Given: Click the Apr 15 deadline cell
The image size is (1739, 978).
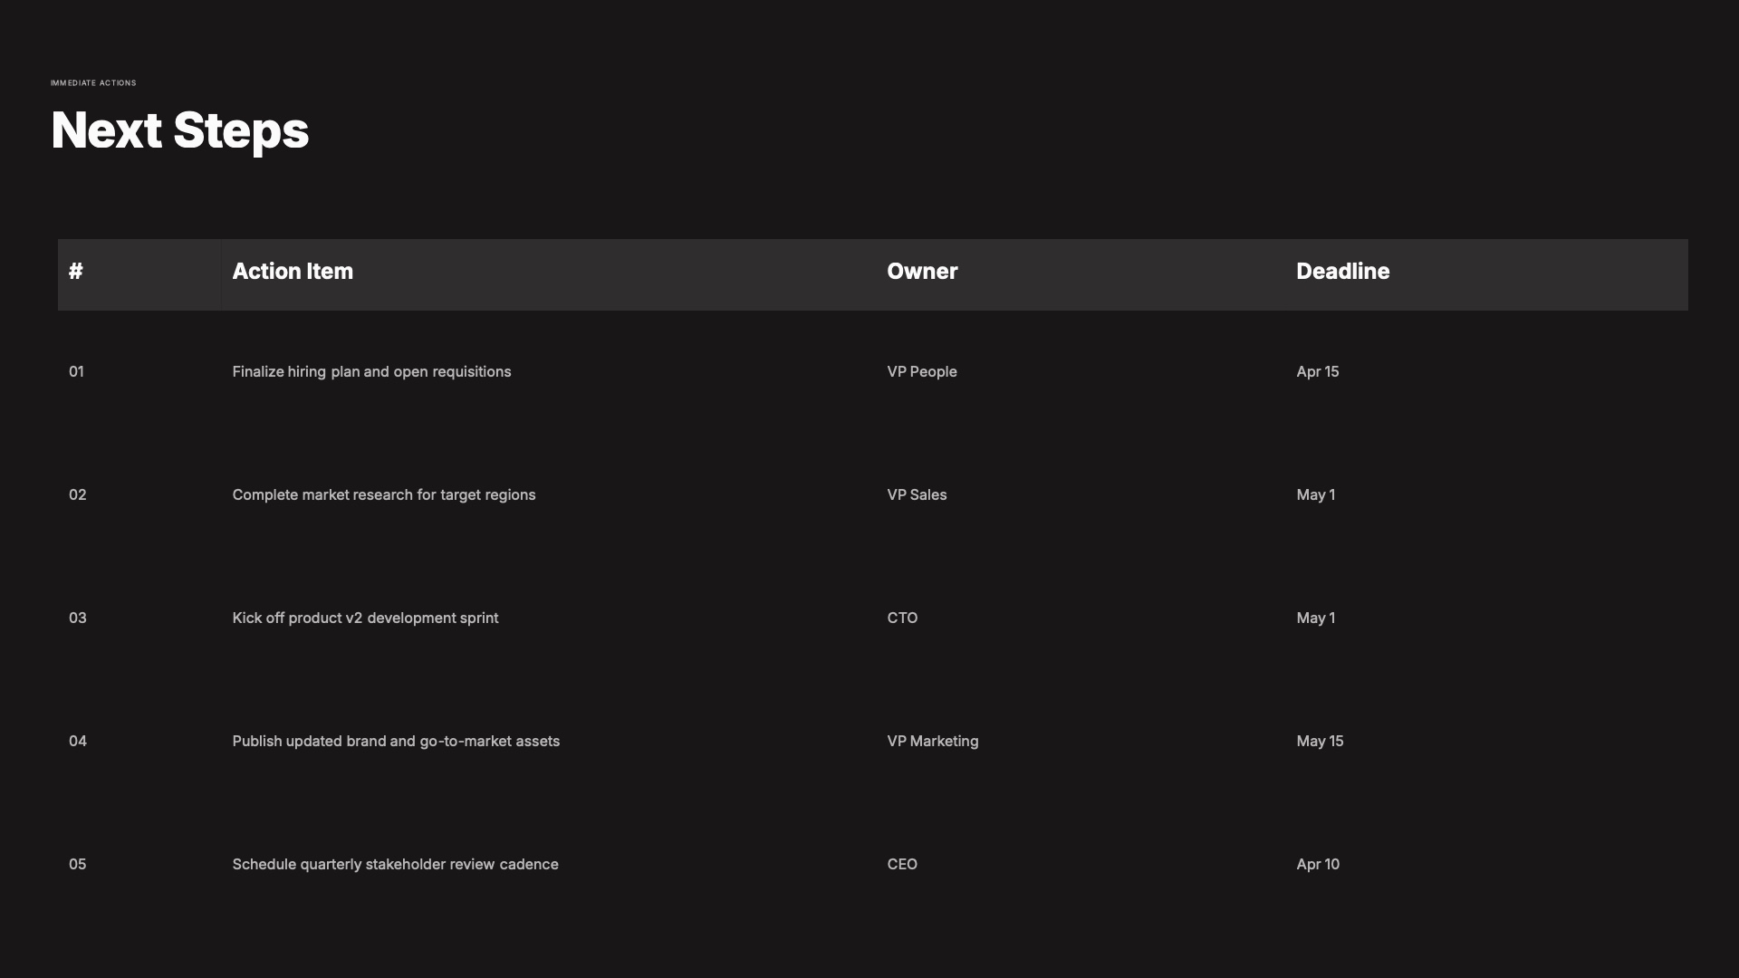Looking at the screenshot, I should click(1317, 372).
